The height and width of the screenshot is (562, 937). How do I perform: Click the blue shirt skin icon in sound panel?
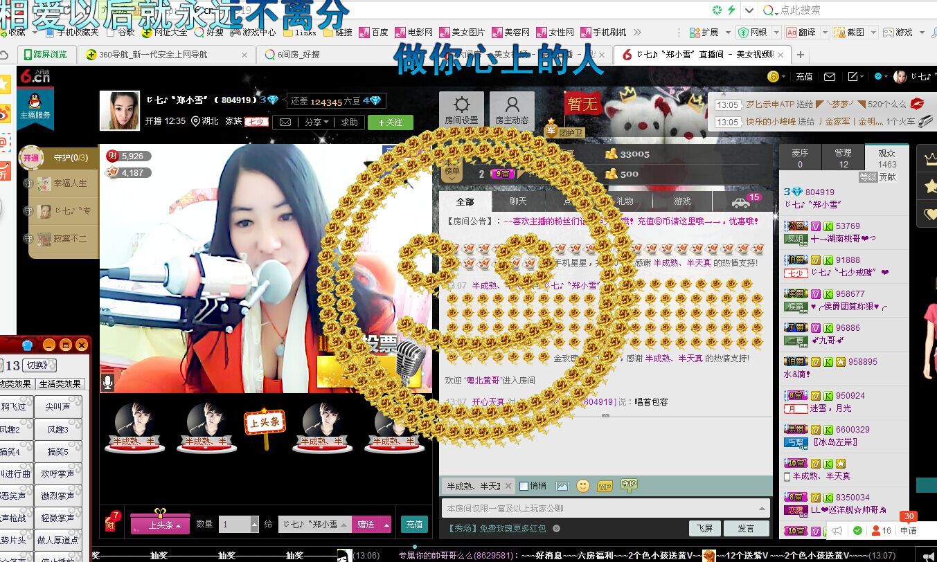pos(27,345)
